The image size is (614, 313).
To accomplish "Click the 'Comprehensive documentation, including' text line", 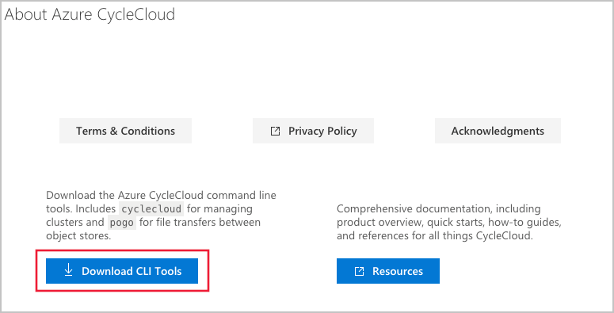I will [x=439, y=208].
